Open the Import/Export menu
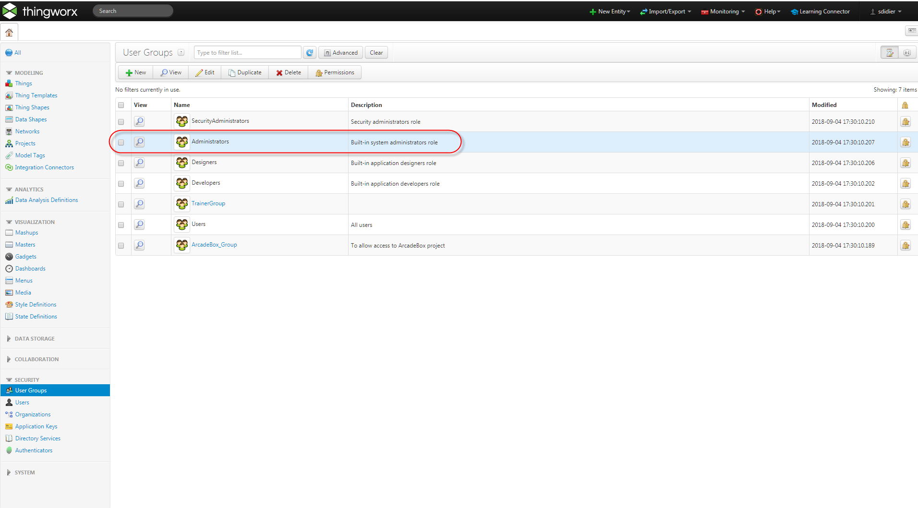Image resolution: width=918 pixels, height=508 pixels. pos(665,12)
